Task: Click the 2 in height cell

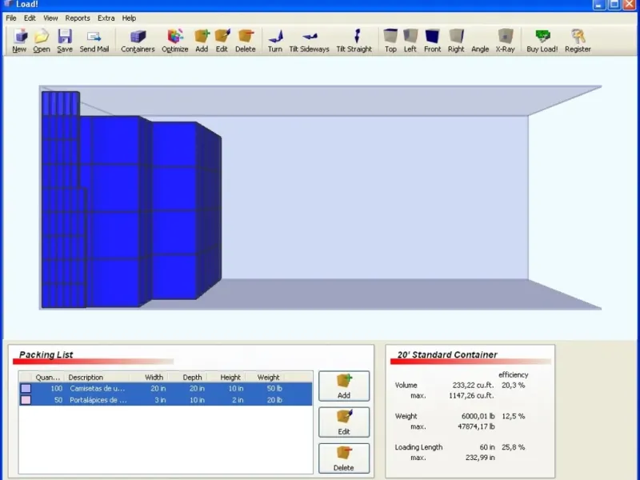Action: pos(238,400)
